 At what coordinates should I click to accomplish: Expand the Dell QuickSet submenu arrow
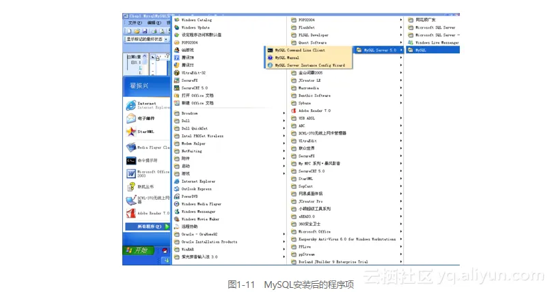coord(284,128)
